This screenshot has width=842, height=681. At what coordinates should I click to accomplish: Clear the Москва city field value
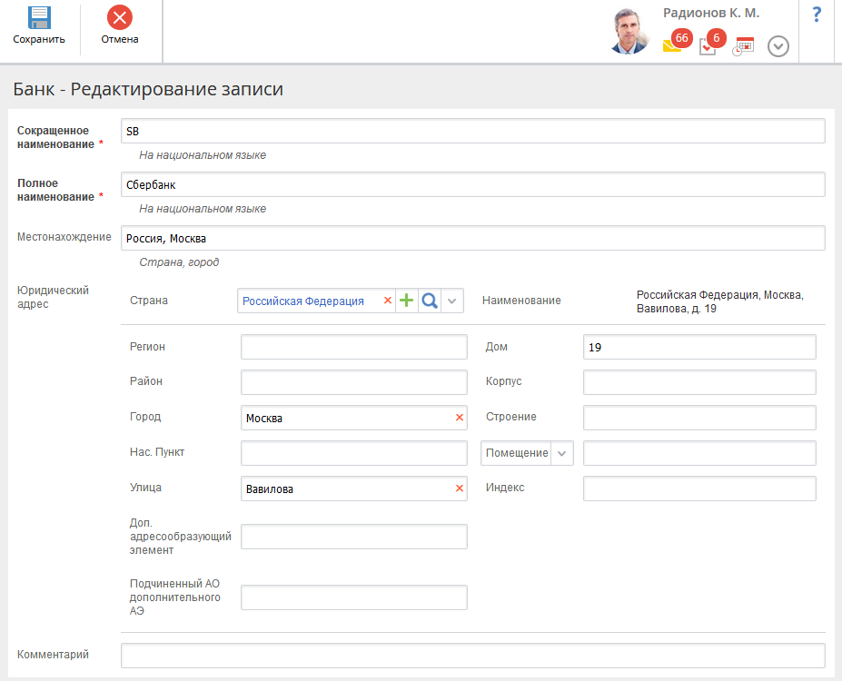point(459,418)
